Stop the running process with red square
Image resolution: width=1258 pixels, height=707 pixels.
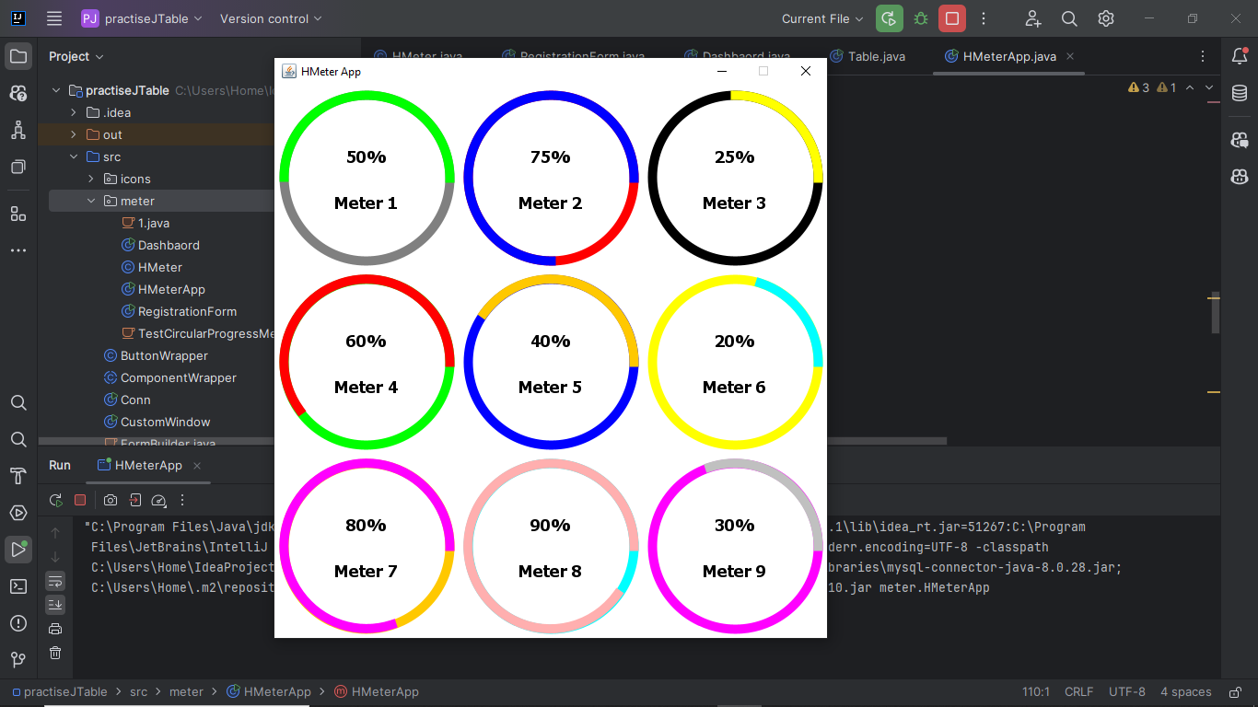pos(952,18)
